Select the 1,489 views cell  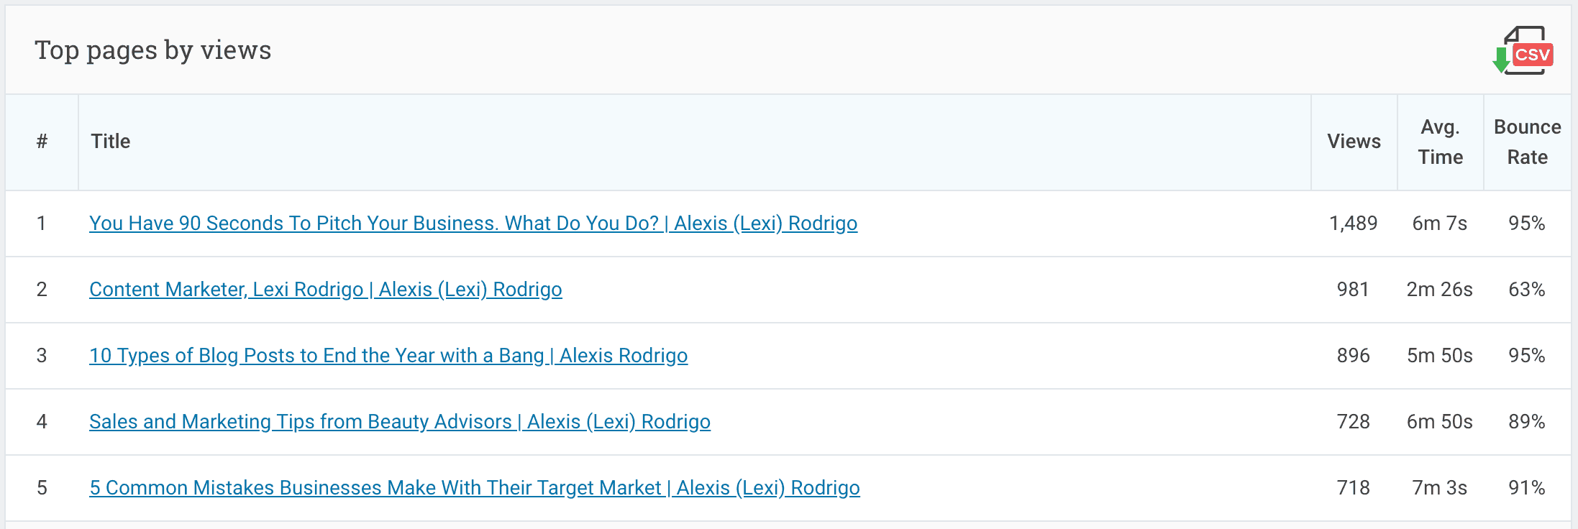[1354, 224]
